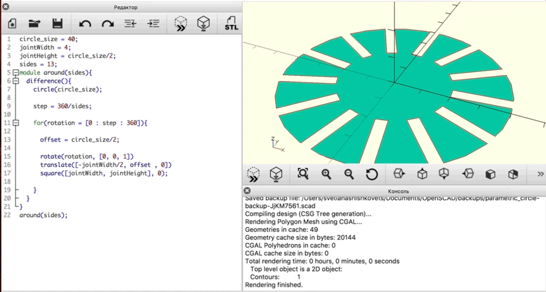Click the translate([-jointWidth/2, offset , 0]) line
Screen dimensions: 546x292
106,165
